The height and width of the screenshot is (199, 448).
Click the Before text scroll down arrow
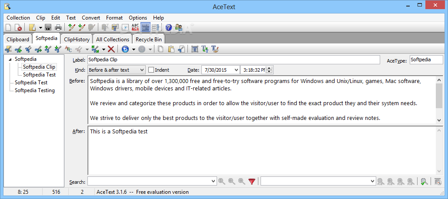(x=439, y=120)
